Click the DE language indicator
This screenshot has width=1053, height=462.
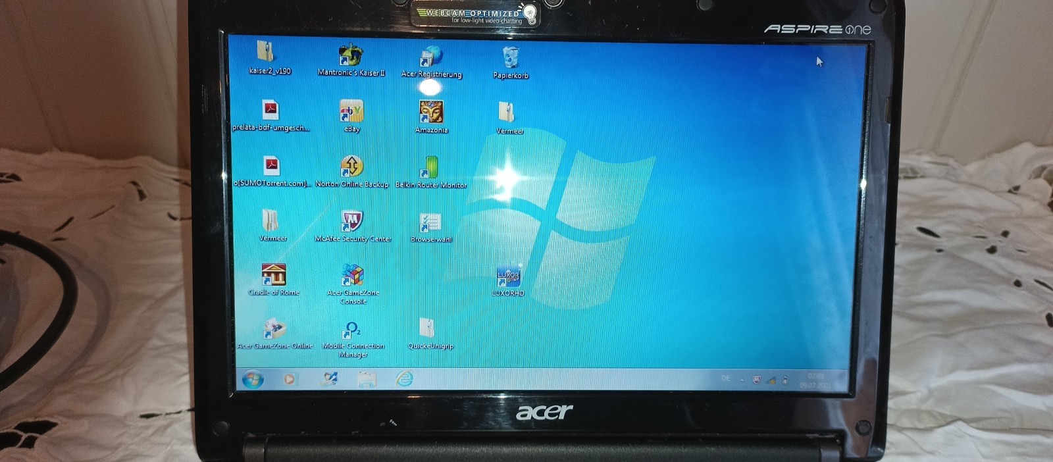click(x=726, y=378)
